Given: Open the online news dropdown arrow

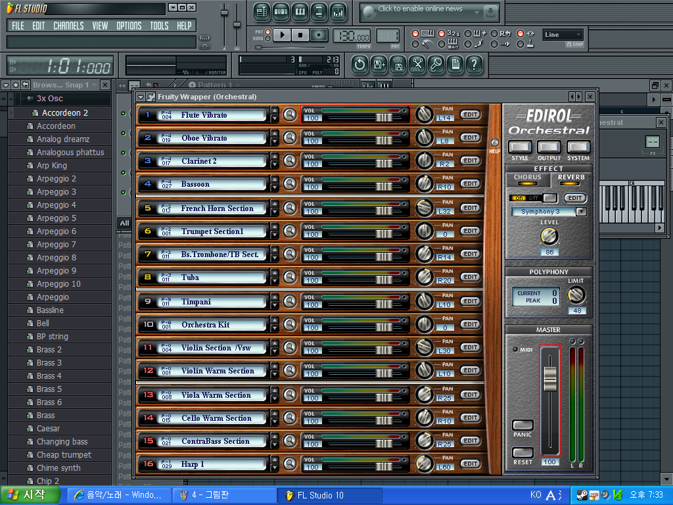Looking at the screenshot, I should pos(476,12).
